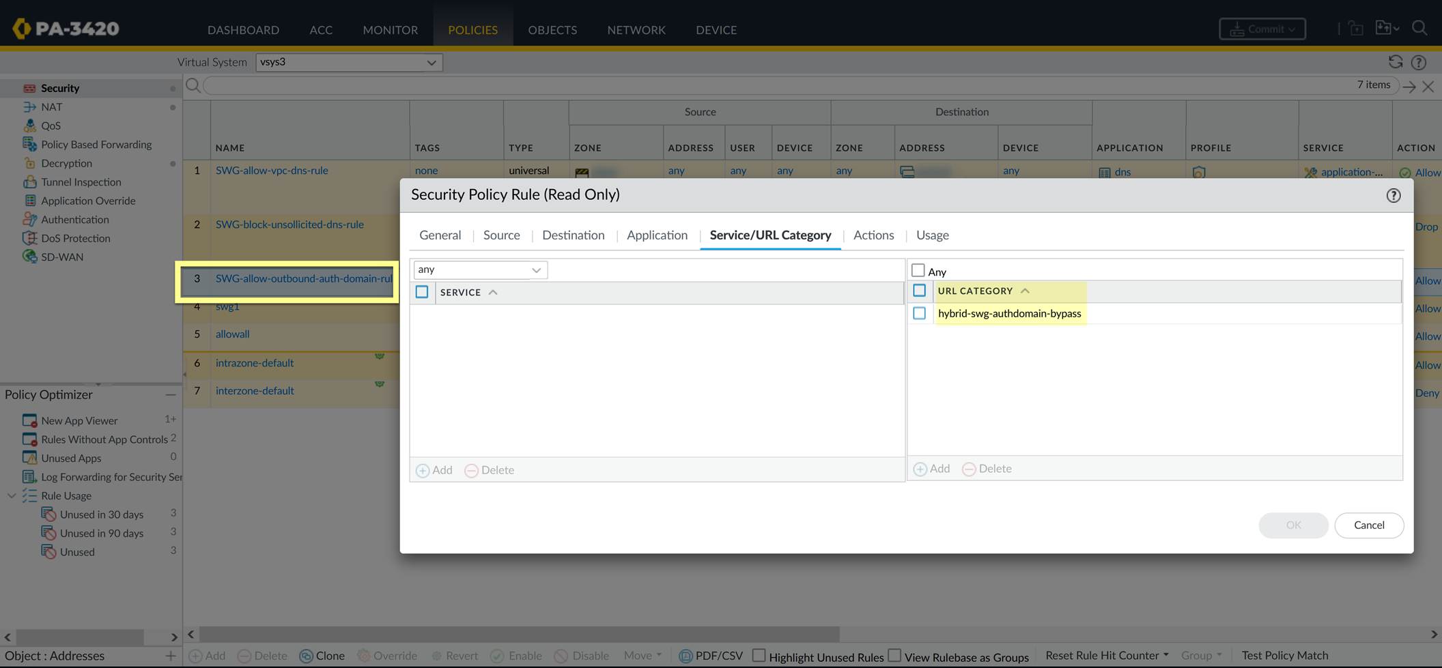Click the filter search icon above table
The image size is (1442, 668).
point(193,85)
